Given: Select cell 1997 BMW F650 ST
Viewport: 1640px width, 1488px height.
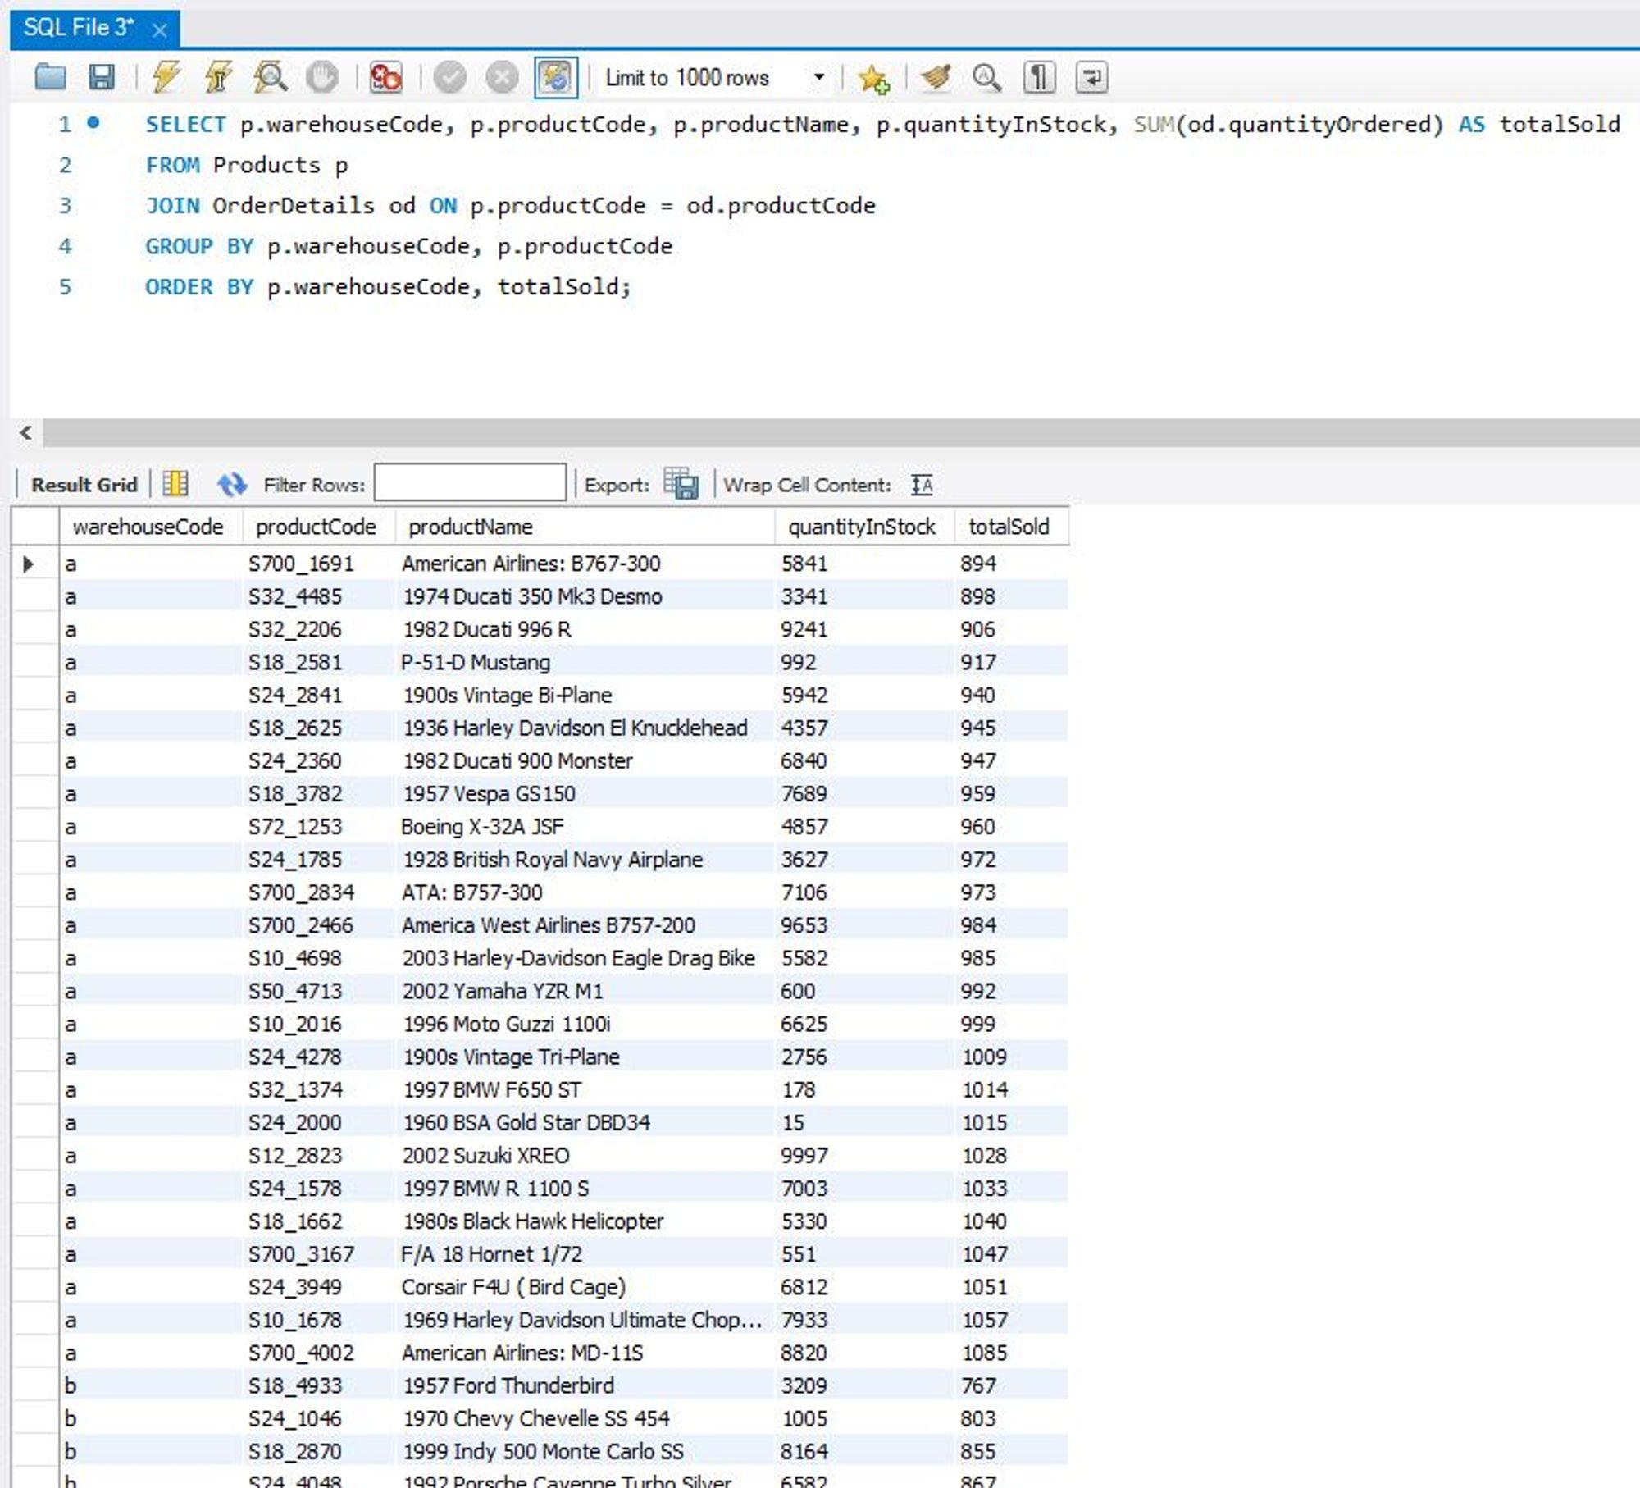Looking at the screenshot, I should click(x=585, y=1089).
